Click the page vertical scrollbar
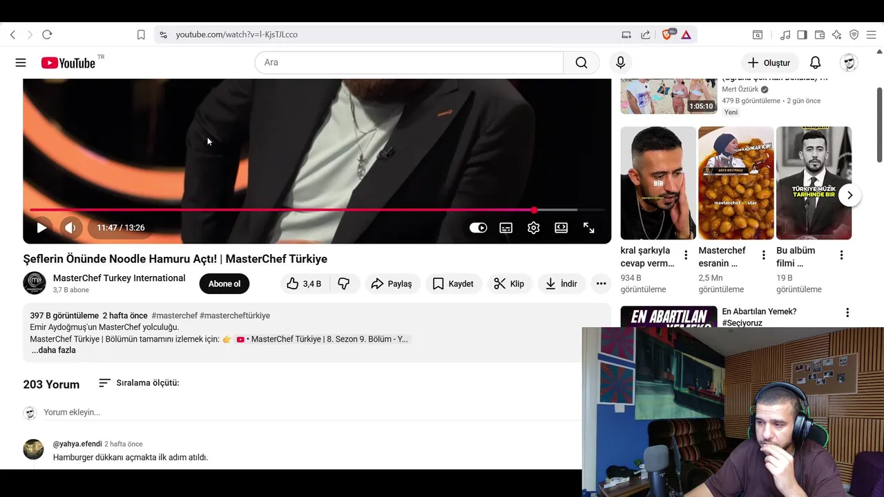The height and width of the screenshot is (497, 884). point(880,126)
